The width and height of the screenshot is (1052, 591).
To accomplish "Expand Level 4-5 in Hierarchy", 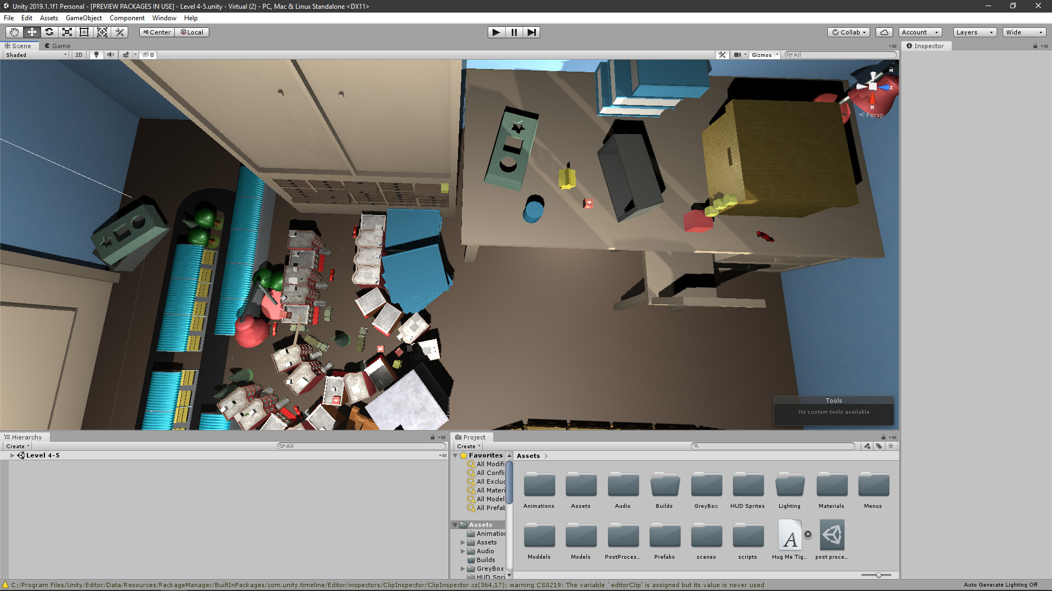I will pyautogui.click(x=12, y=455).
